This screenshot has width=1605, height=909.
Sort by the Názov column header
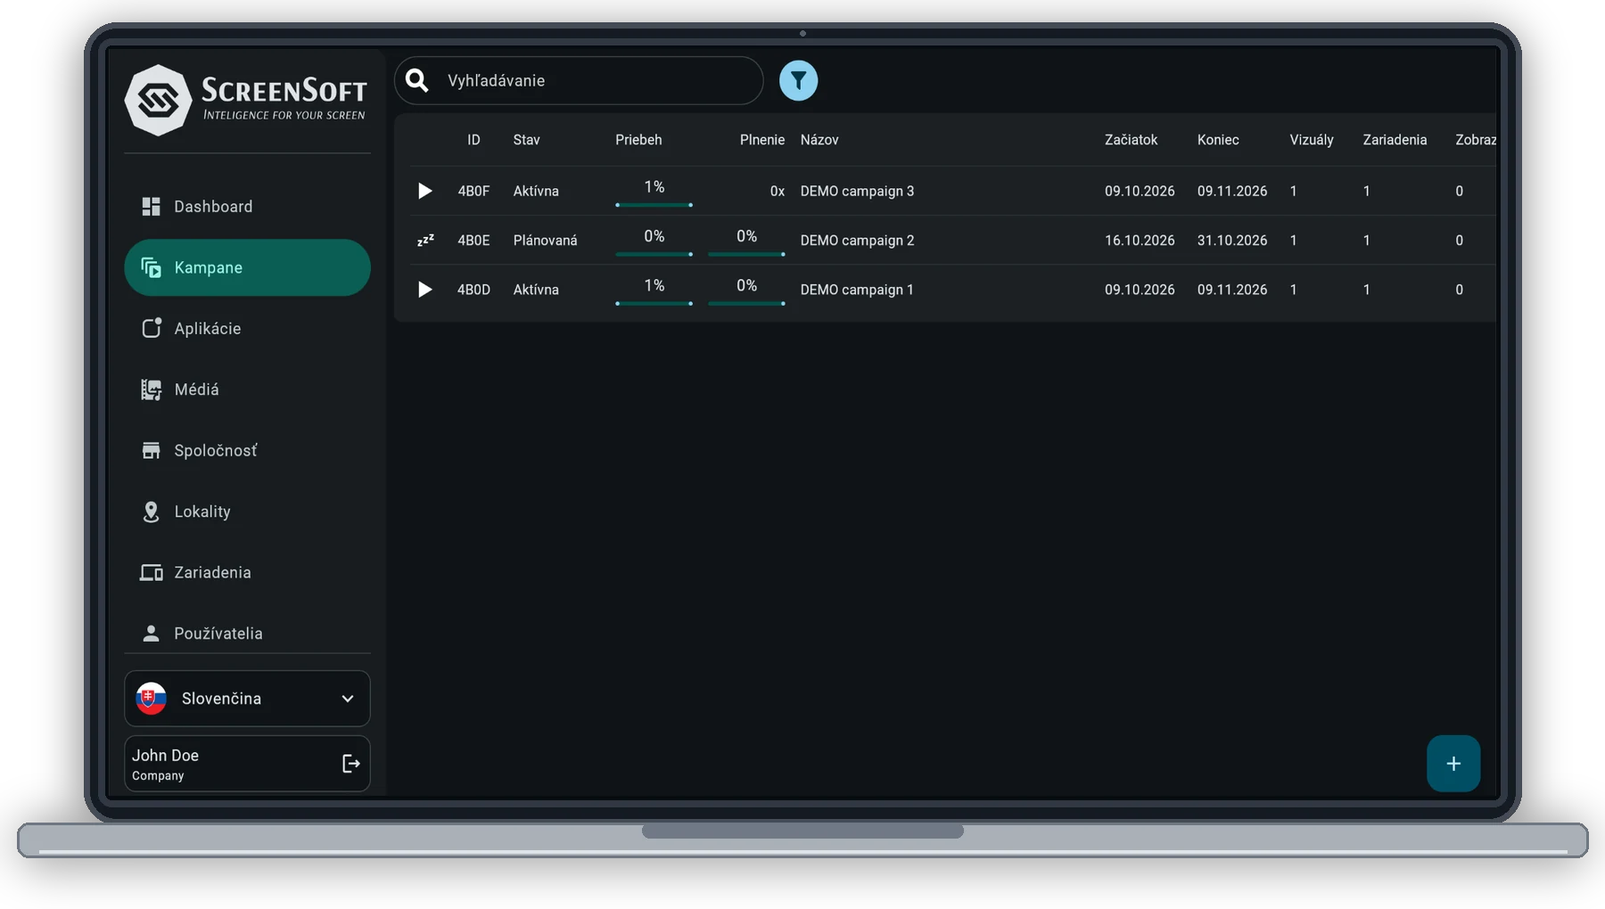click(x=819, y=140)
